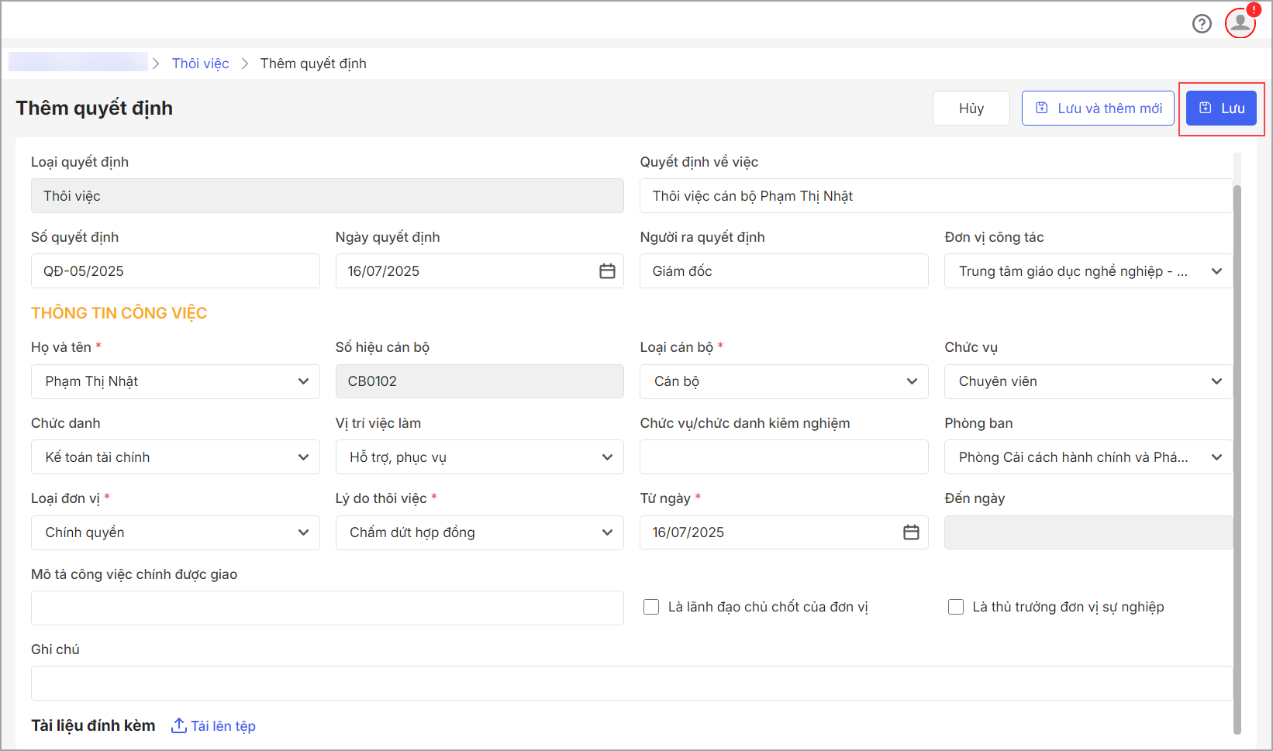Expand the Họ và tên dropdown

pos(303,381)
